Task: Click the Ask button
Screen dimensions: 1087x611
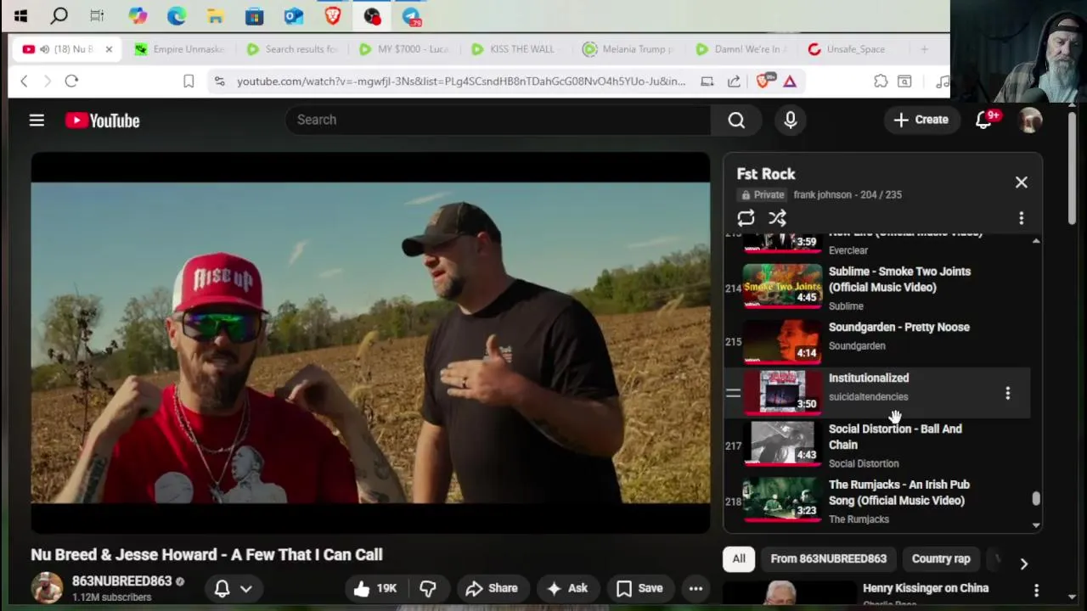Action: pos(567,588)
